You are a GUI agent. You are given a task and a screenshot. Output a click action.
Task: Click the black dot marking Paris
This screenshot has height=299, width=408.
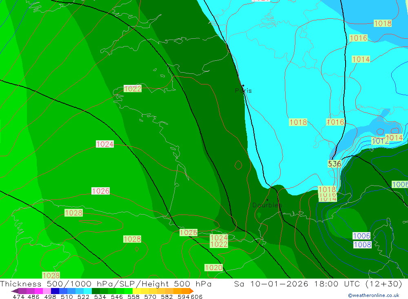point(243,85)
